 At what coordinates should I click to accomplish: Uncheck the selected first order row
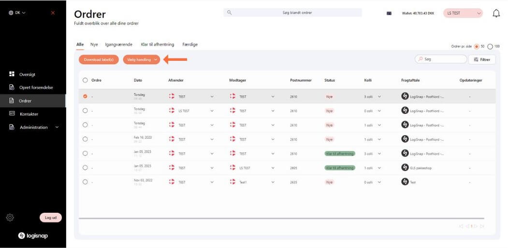(85, 96)
